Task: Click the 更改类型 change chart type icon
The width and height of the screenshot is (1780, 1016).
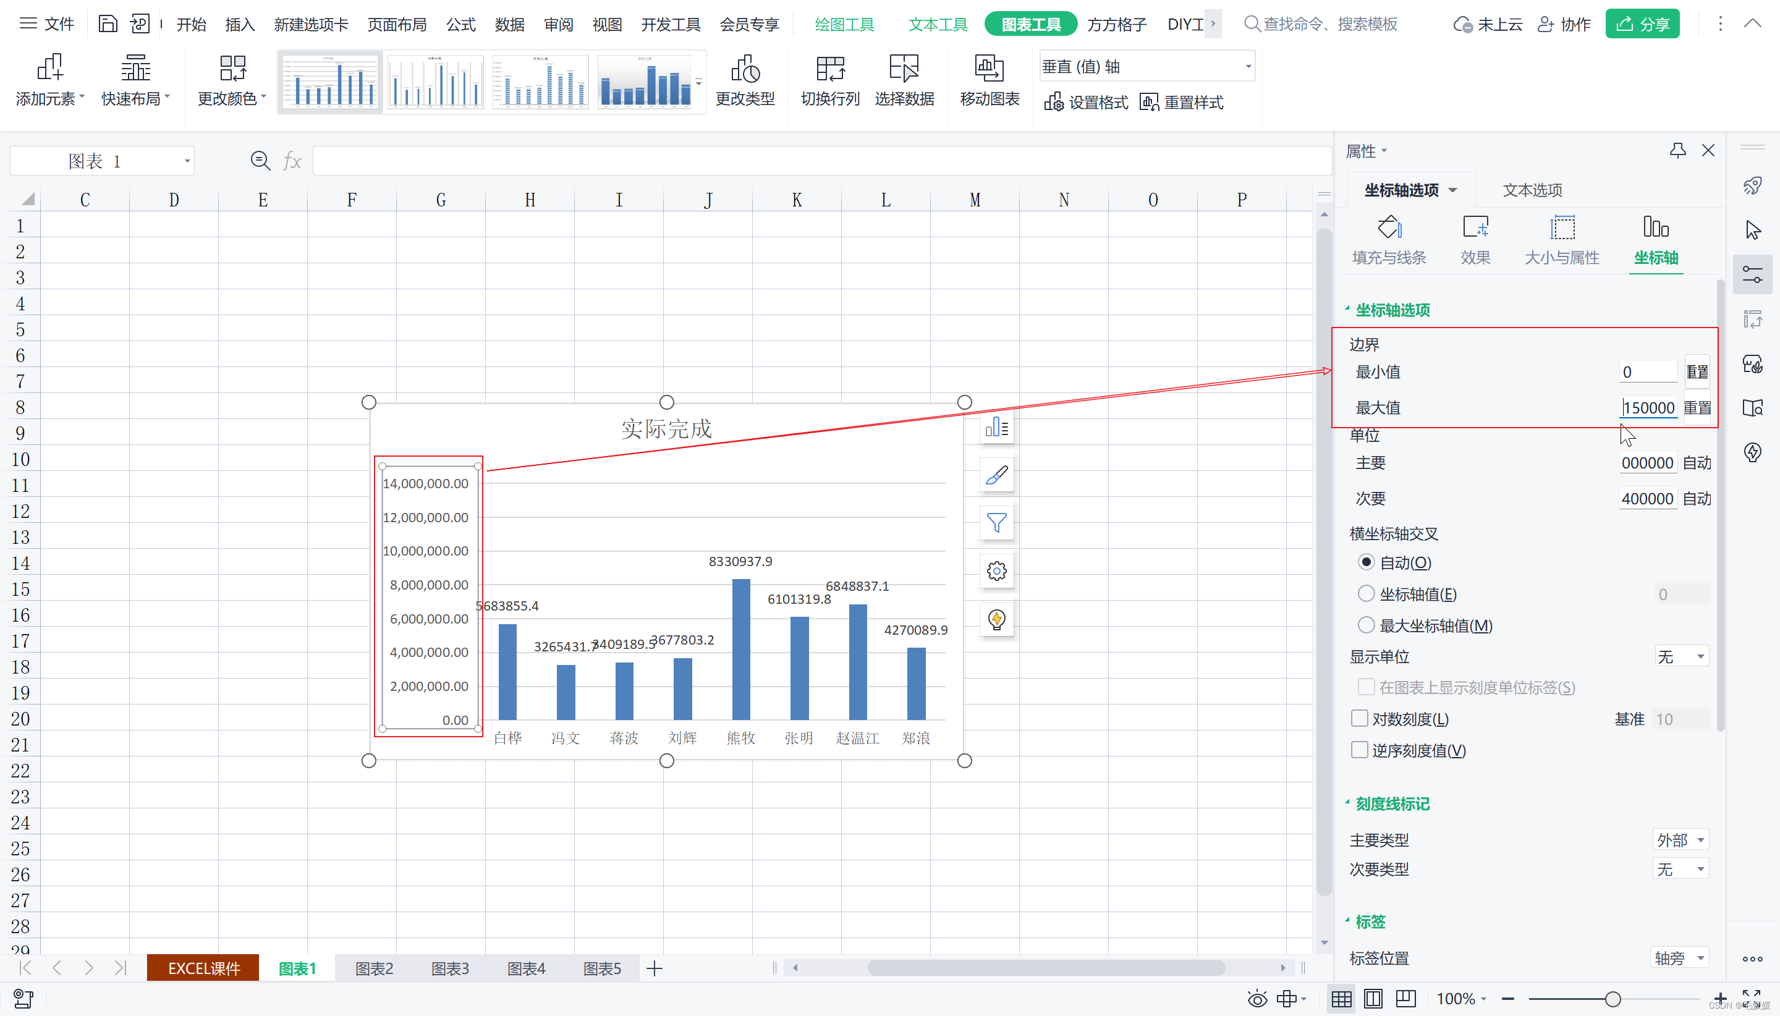Action: coord(745,69)
